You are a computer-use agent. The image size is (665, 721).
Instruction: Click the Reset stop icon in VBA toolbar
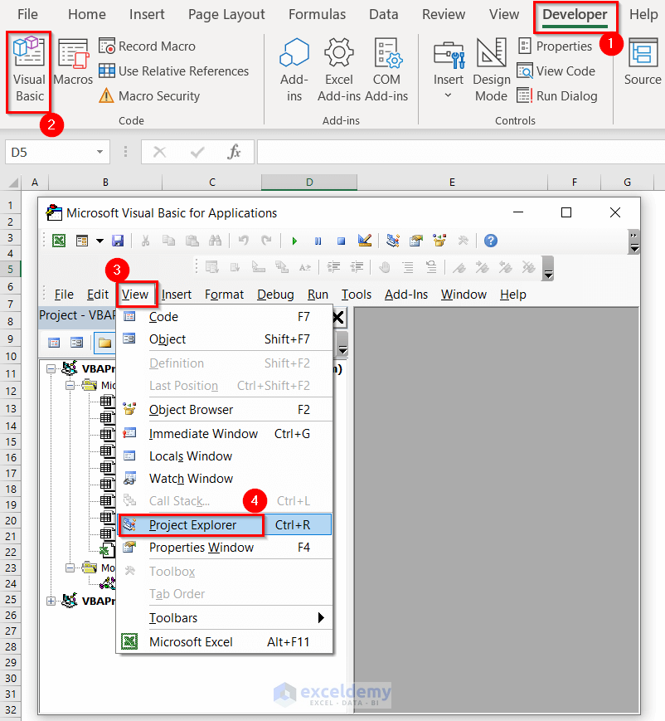(x=341, y=241)
